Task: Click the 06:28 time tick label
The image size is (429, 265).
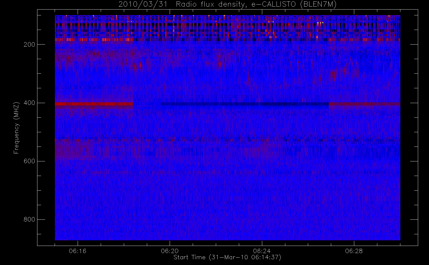Action: point(354,251)
